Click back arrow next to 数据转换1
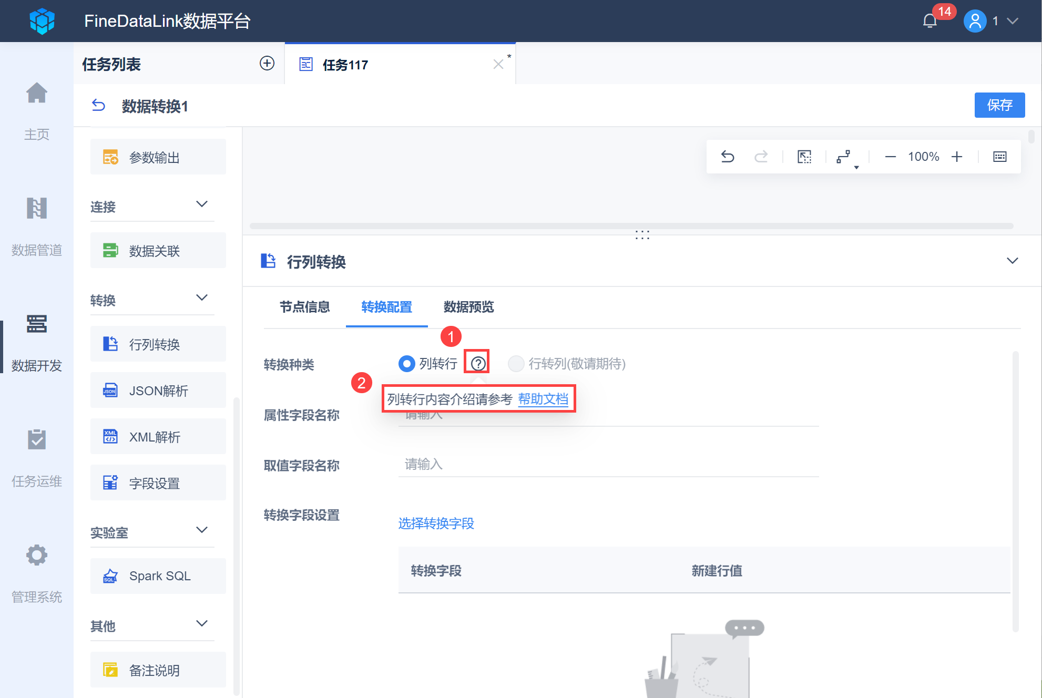The width and height of the screenshot is (1042, 698). pyautogui.click(x=98, y=106)
